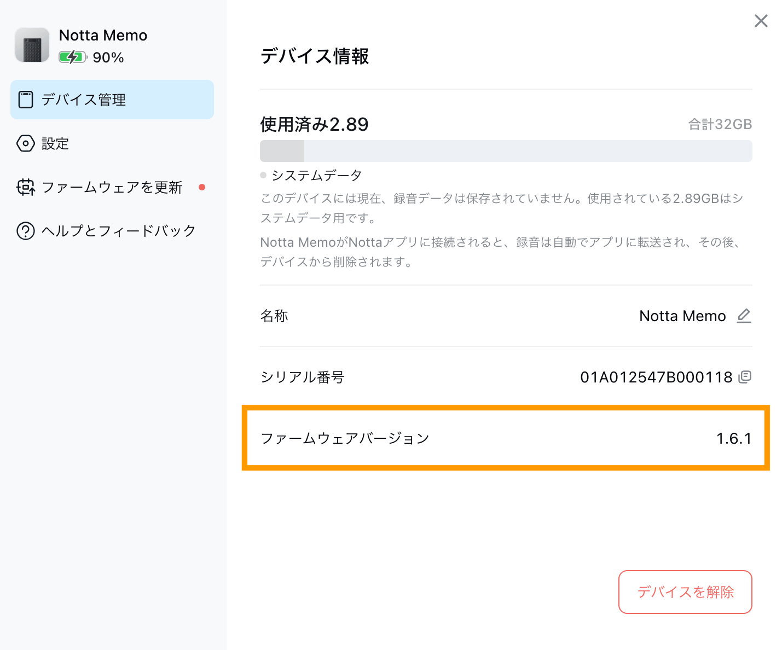Click the hexagon settings icon
The height and width of the screenshot is (650, 782).
[26, 143]
